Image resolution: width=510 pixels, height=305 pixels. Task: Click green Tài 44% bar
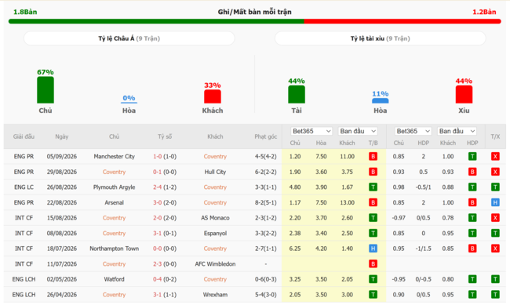[x=297, y=94]
